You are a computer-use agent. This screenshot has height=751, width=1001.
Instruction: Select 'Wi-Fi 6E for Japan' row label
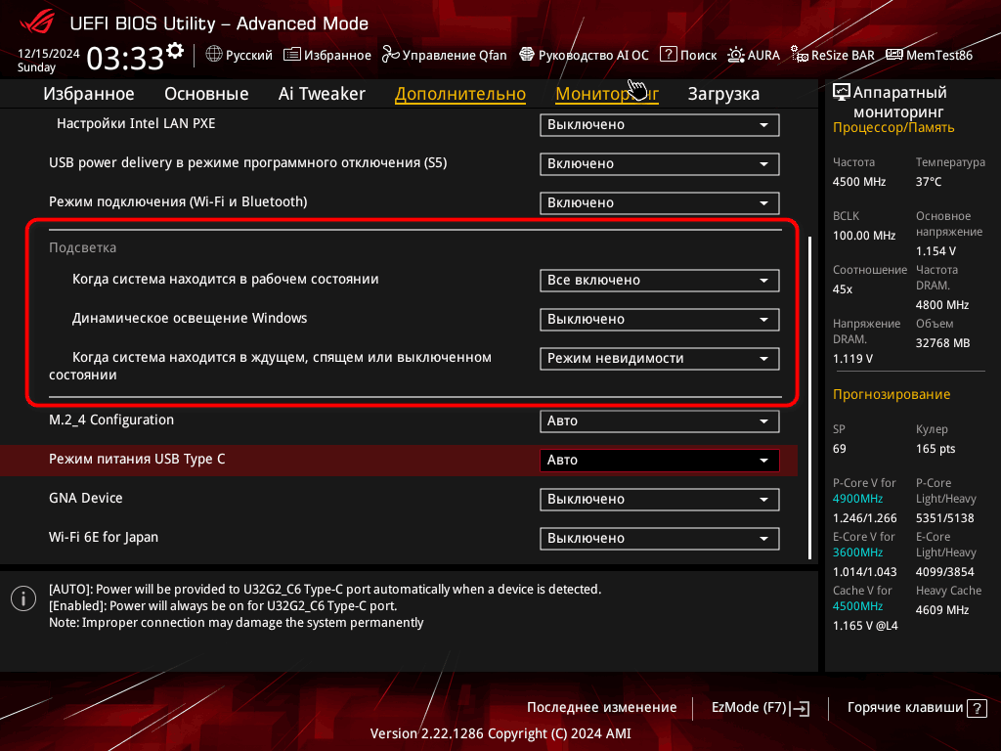tap(104, 537)
